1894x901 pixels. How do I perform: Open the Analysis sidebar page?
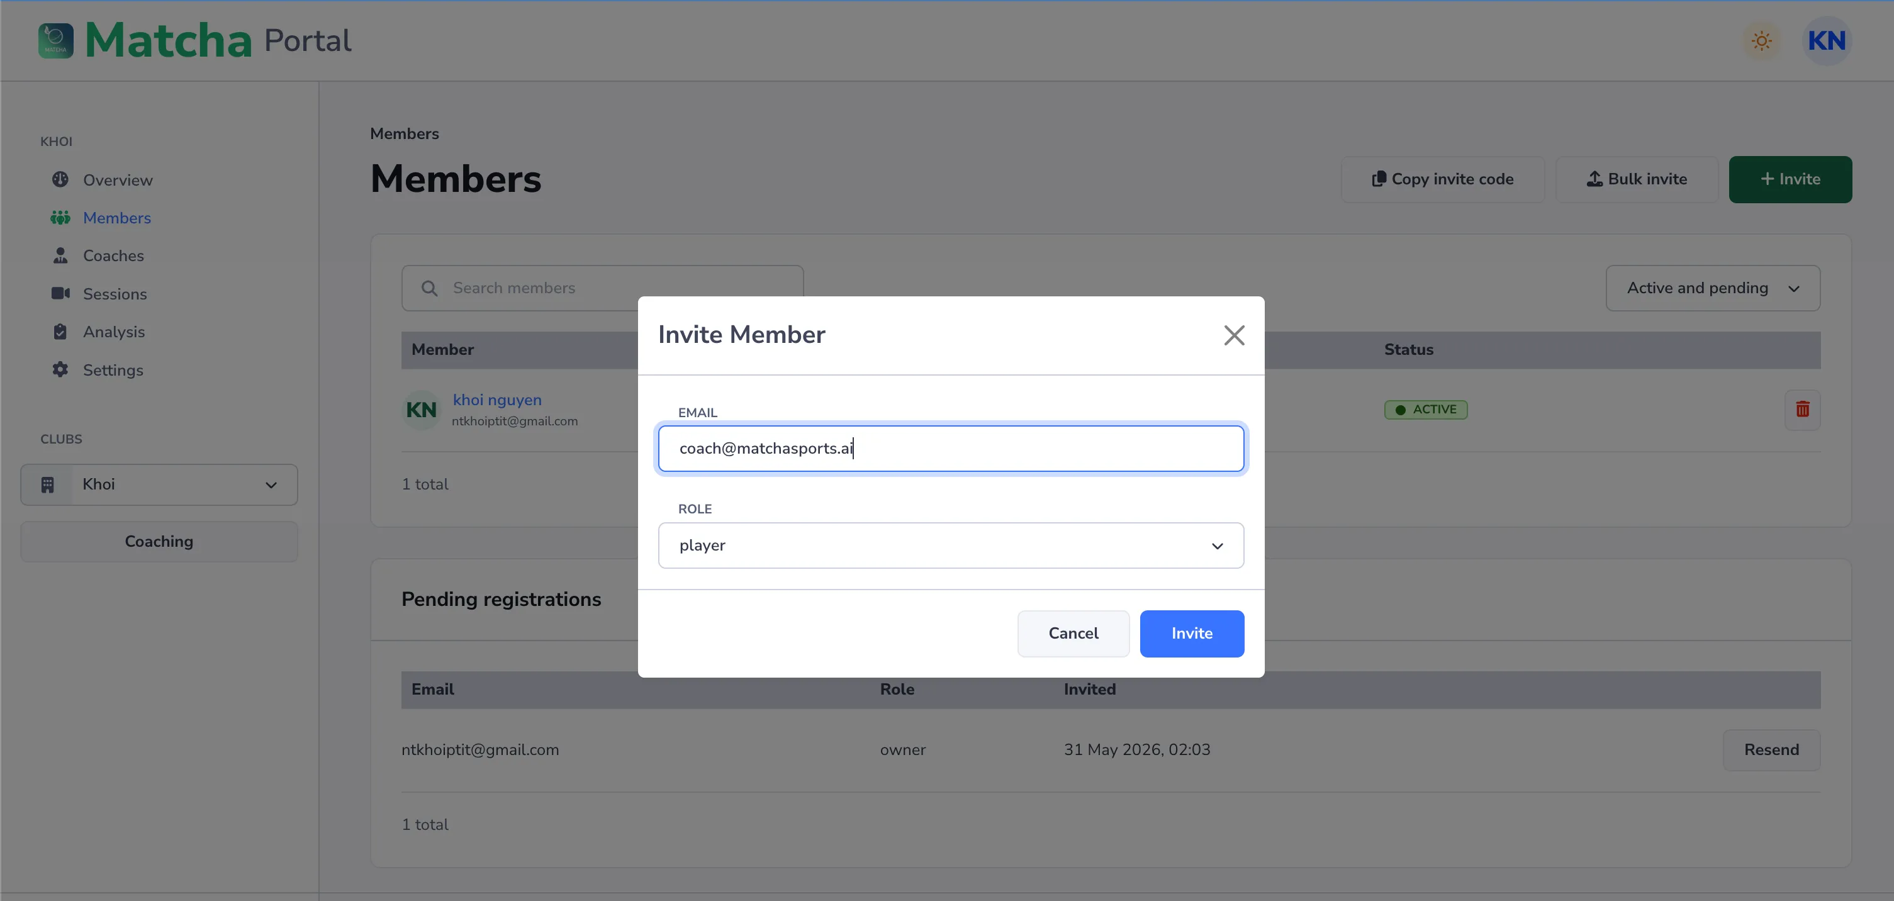tap(114, 332)
